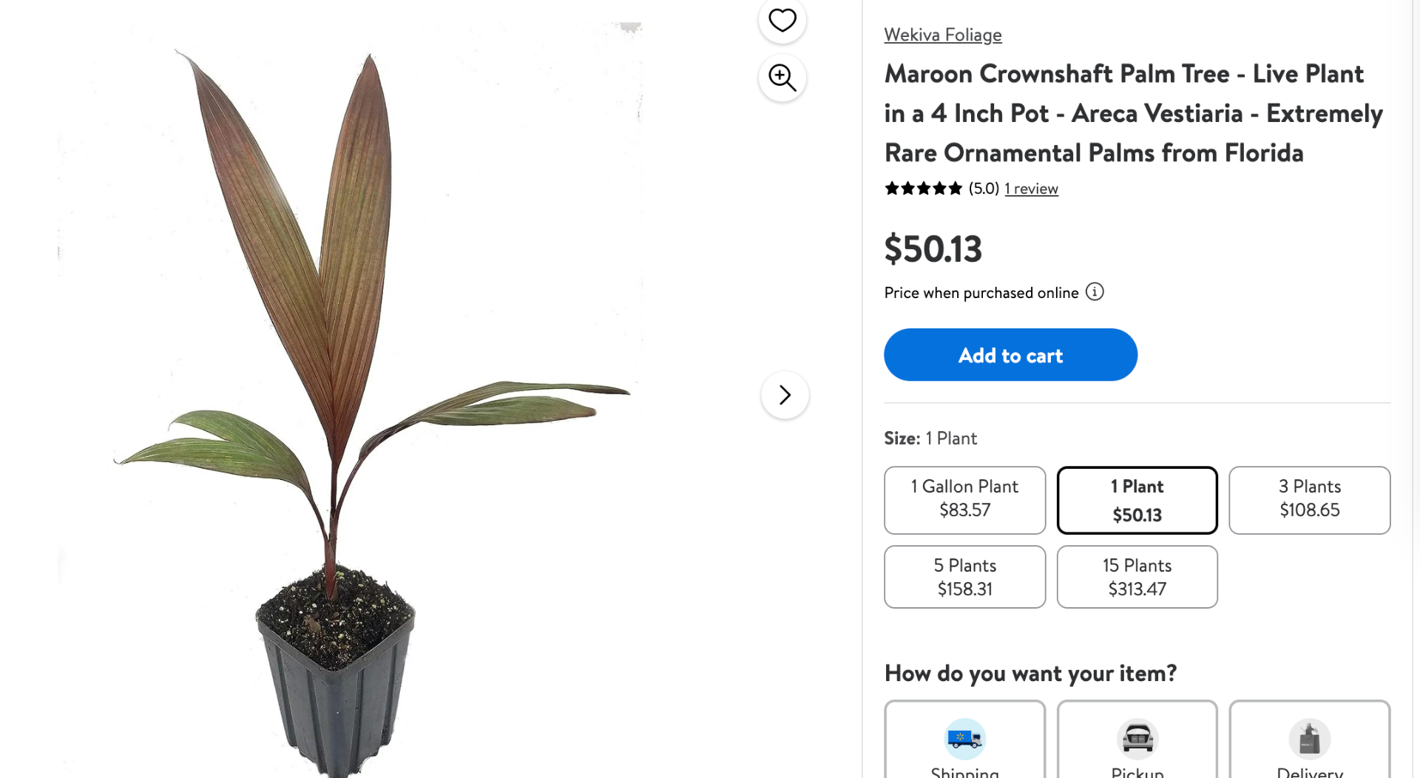Open price info tooltip icon
1420x778 pixels.
pyautogui.click(x=1095, y=292)
